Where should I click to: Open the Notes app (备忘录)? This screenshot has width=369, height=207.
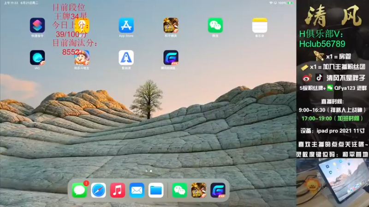(x=260, y=25)
